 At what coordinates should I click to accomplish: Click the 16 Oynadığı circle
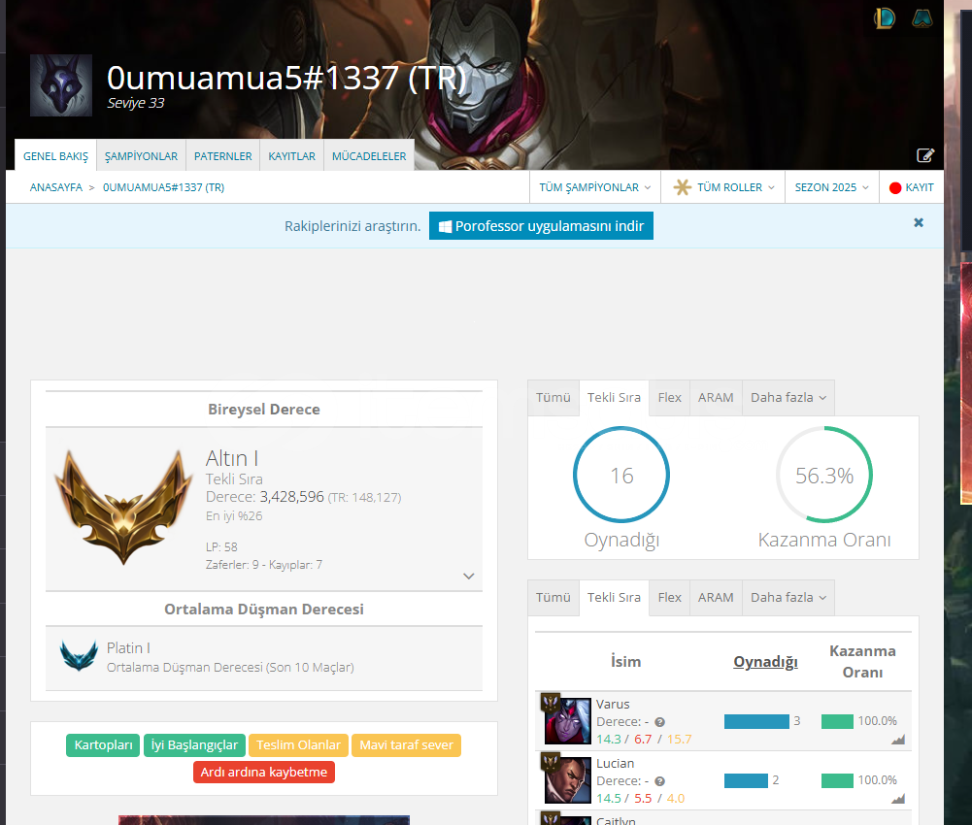click(x=621, y=475)
